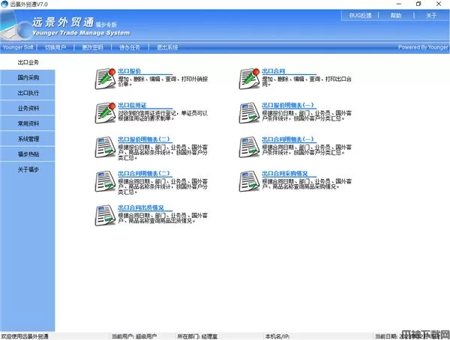Open the 出口合同明细表(二) link

(144, 174)
